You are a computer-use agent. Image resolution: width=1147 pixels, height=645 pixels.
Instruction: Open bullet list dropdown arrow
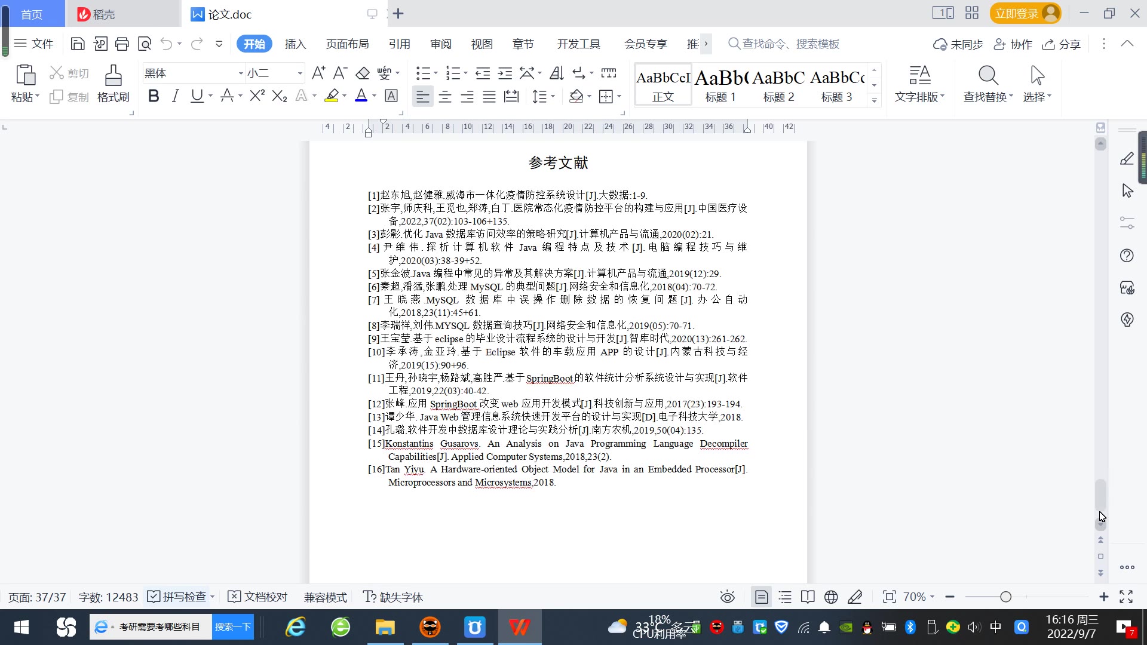tap(436, 73)
